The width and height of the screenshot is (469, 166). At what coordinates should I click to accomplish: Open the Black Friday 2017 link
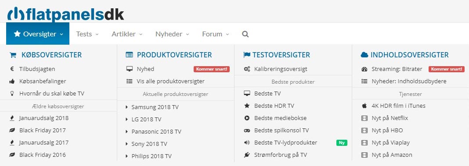(43, 130)
